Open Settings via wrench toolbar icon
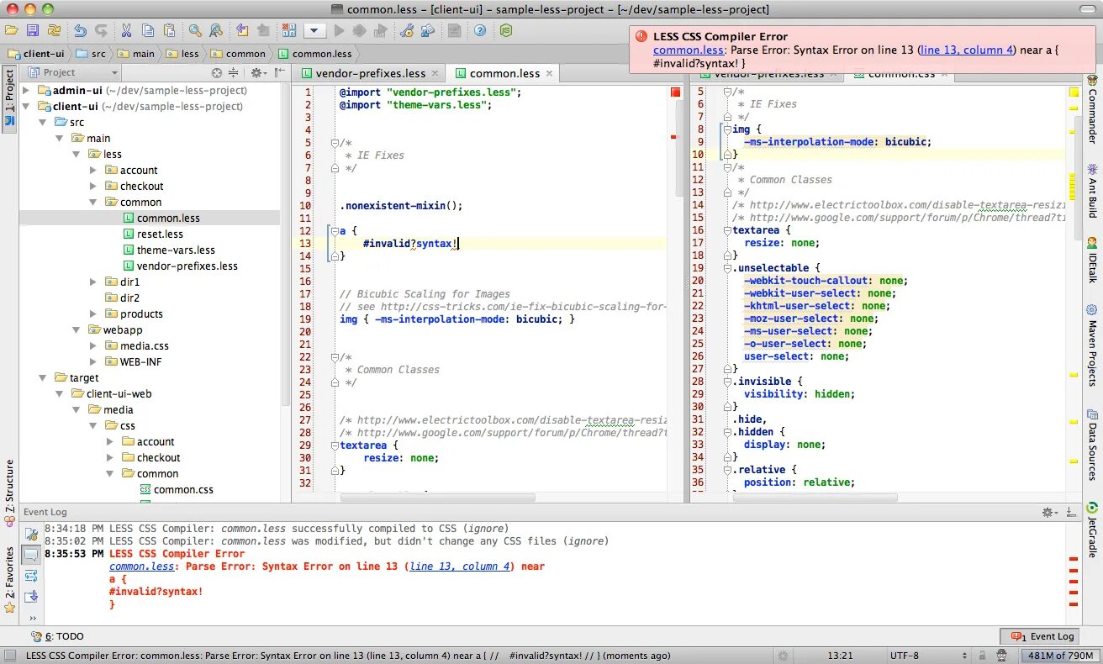Screen dimensions: 1103x664 407,30
